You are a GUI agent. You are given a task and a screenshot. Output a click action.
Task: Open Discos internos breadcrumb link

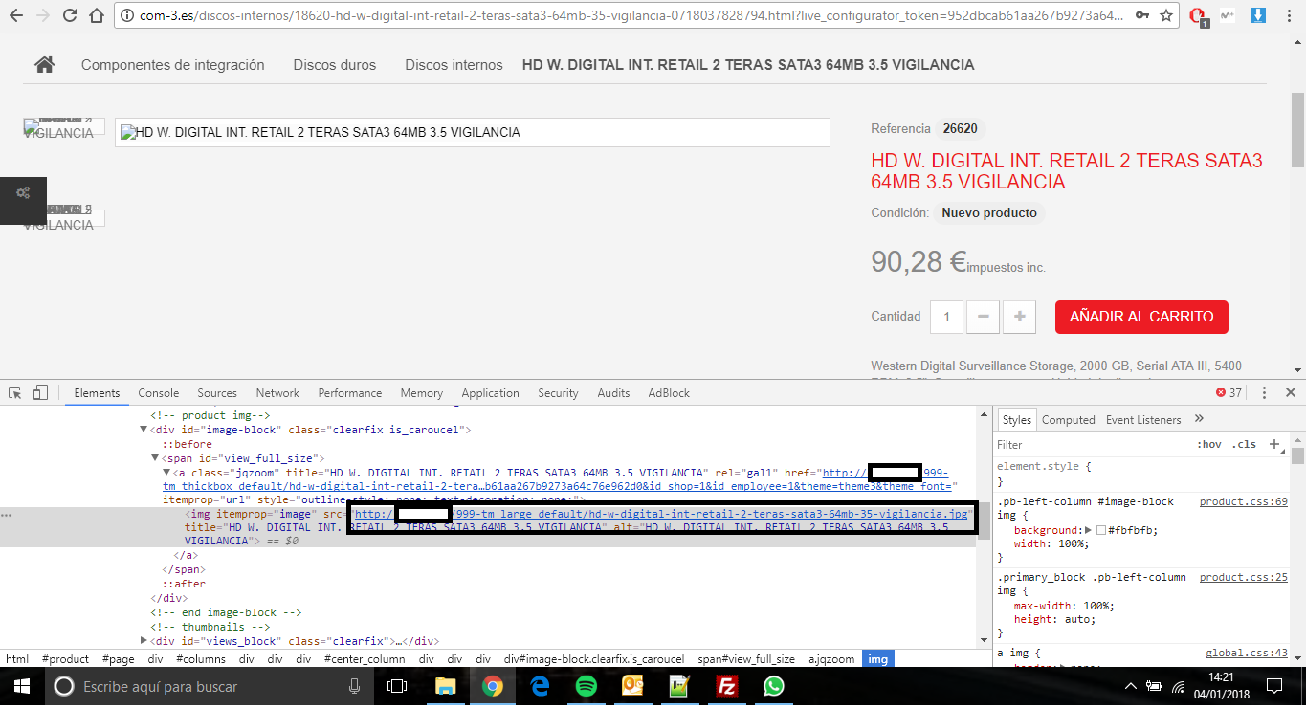tap(454, 65)
